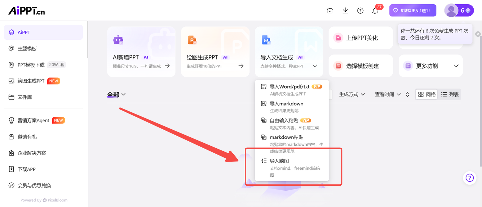Image resolution: width=482 pixels, height=207 pixels.
Task: Select 导入Word/pdf/txt from the import menu
Action: (x=292, y=90)
